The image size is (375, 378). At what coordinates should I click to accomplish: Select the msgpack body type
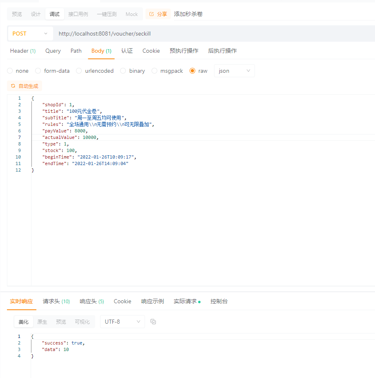click(x=154, y=71)
